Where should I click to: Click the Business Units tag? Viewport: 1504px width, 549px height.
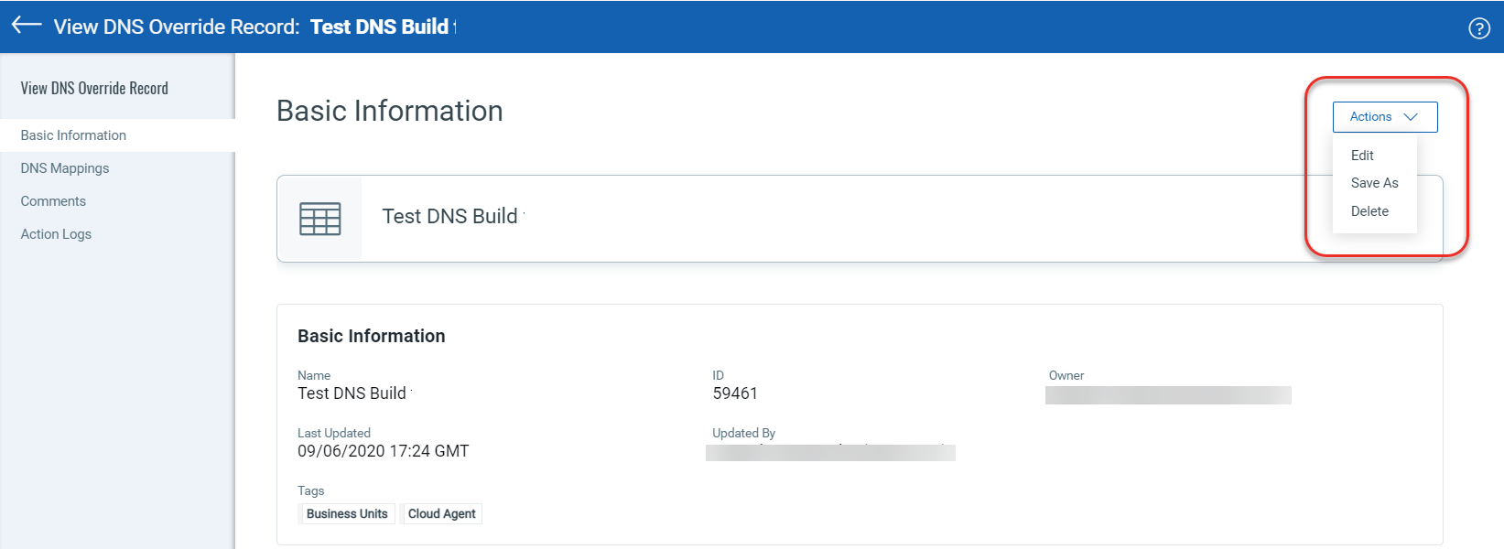click(x=347, y=514)
